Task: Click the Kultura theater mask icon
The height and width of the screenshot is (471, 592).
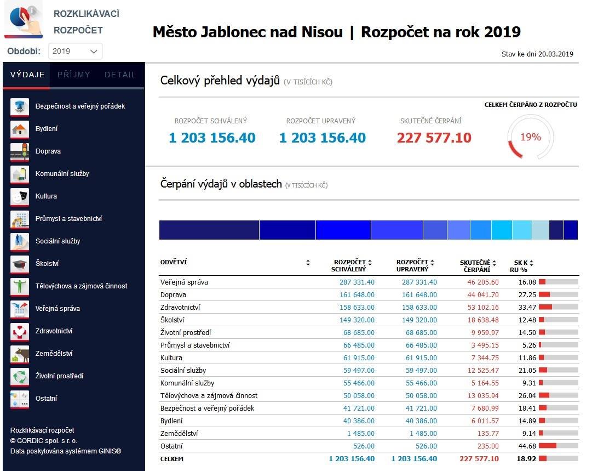Action: click(20, 196)
